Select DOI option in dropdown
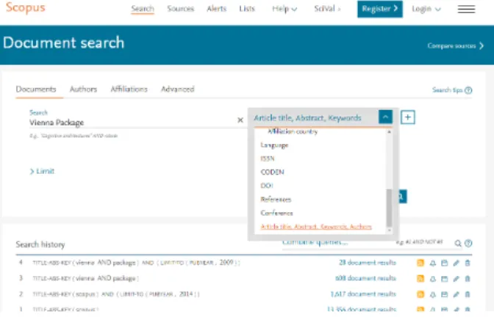Screen dimensions: 494x320 (x=267, y=186)
